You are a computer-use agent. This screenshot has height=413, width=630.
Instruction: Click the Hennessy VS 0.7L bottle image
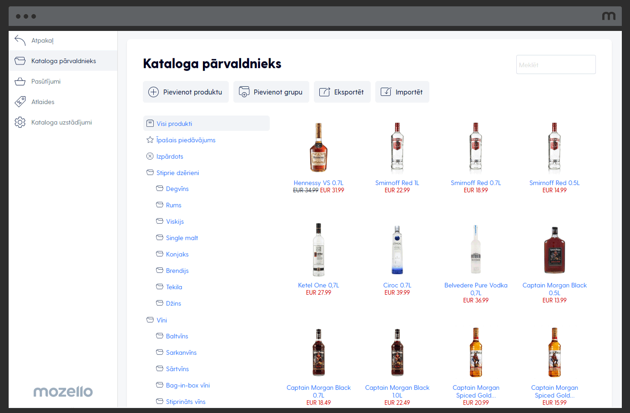(318, 147)
